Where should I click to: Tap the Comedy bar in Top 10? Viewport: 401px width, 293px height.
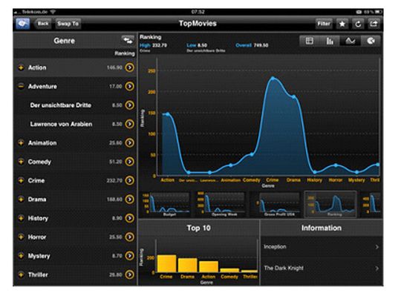[x=229, y=270]
